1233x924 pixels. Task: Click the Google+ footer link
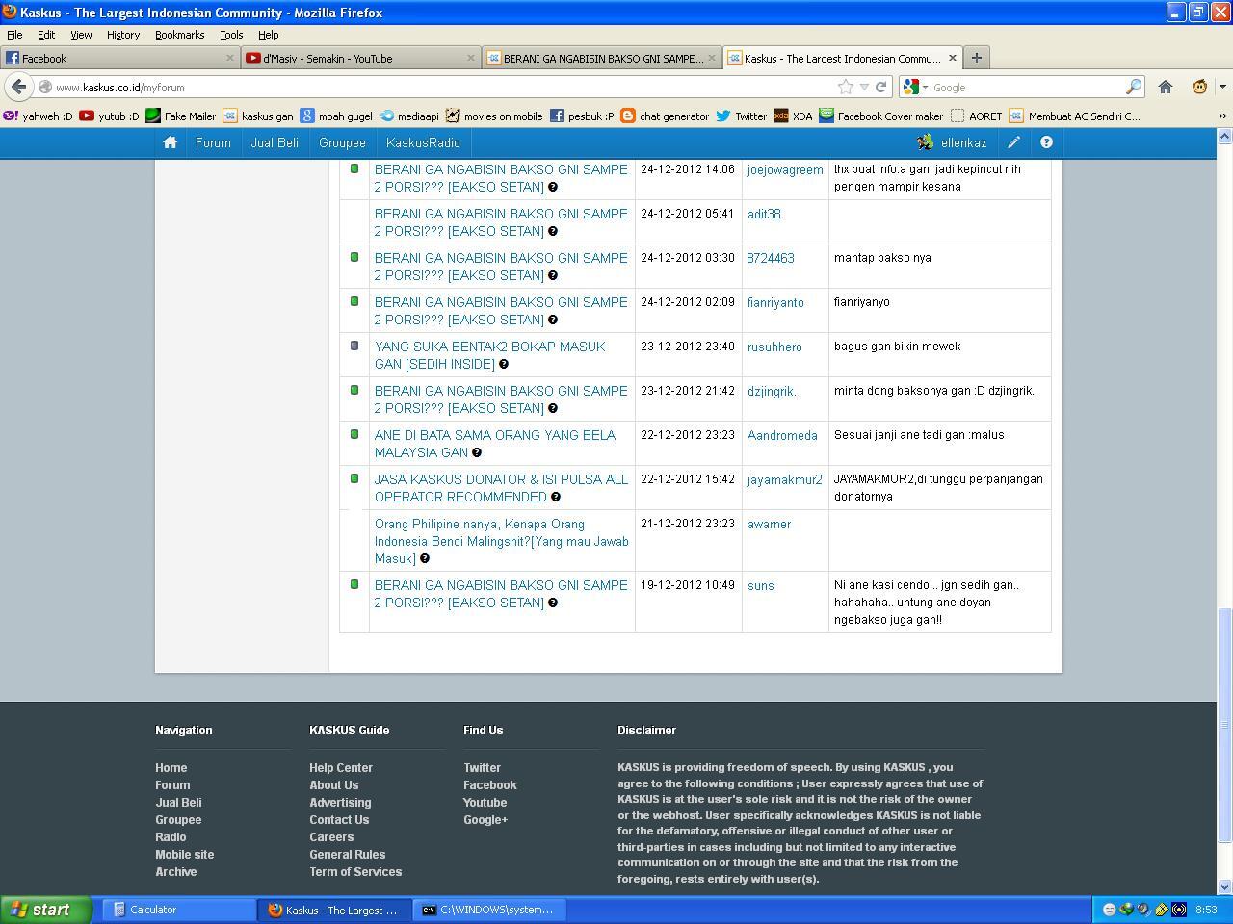pos(485,820)
